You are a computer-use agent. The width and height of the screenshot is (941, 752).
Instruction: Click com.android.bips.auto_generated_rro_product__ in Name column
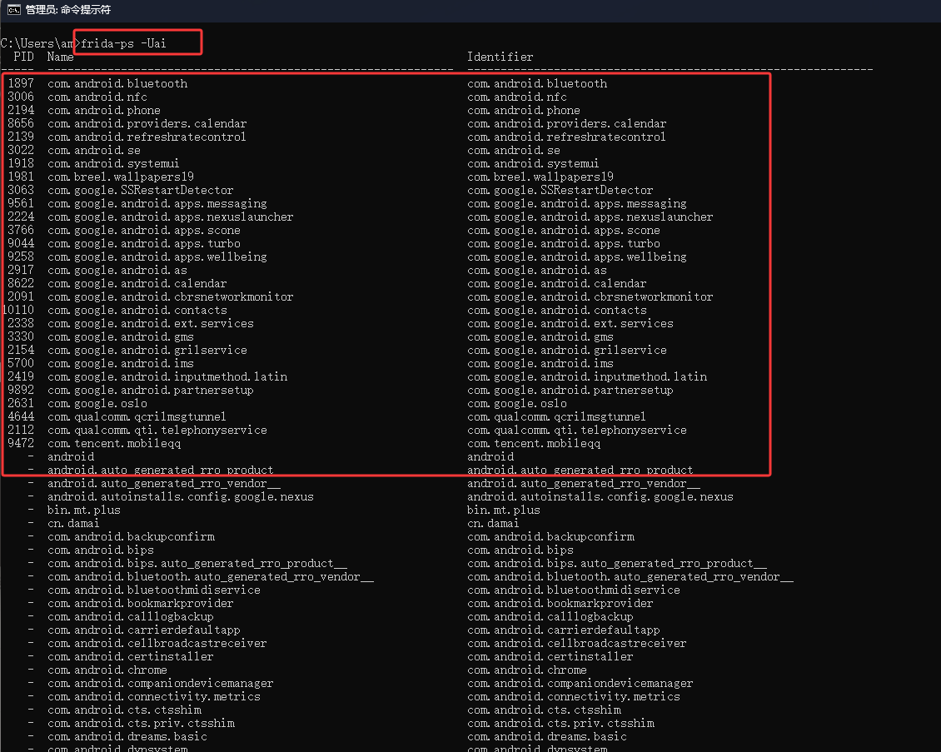tap(197, 564)
